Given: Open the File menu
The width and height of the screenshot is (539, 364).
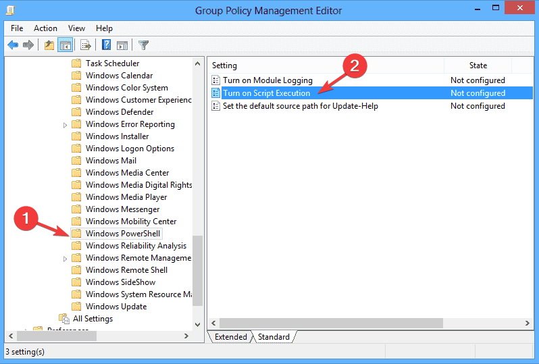Looking at the screenshot, I should pos(17,28).
